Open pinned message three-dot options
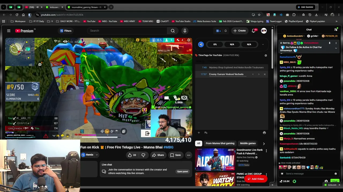 point(336,43)
